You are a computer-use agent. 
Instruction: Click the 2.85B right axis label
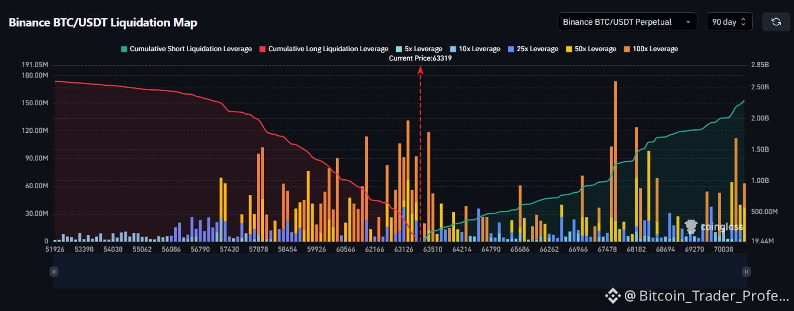(760, 65)
